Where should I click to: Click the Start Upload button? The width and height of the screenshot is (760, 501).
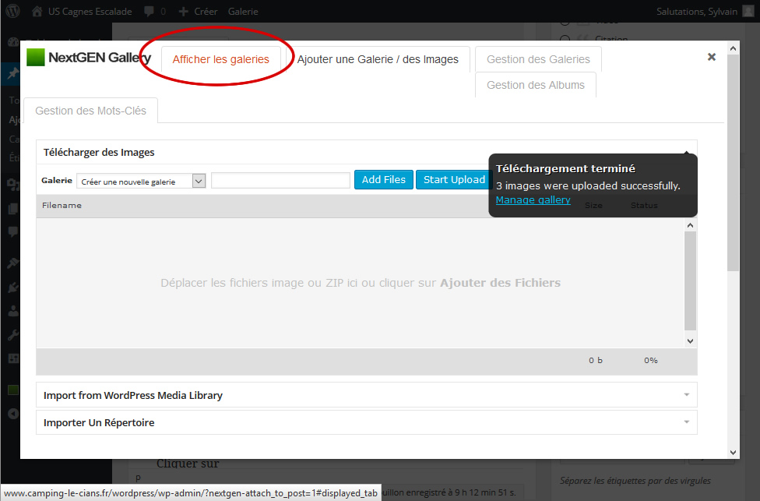[x=454, y=179]
